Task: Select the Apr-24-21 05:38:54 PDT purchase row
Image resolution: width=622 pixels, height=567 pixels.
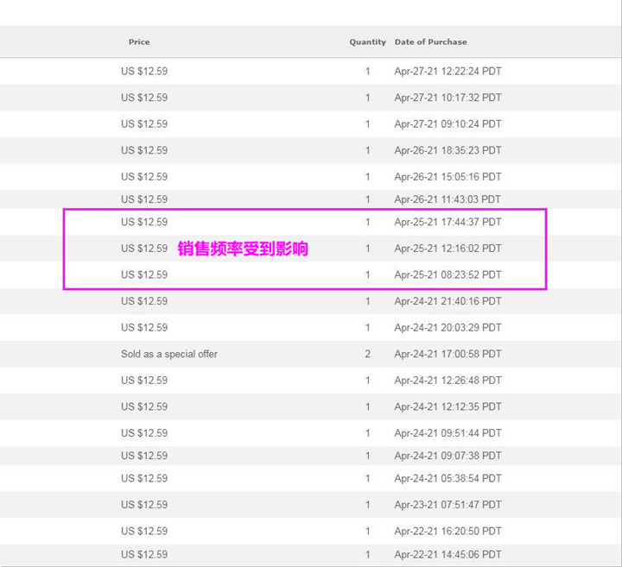Action: click(x=311, y=478)
